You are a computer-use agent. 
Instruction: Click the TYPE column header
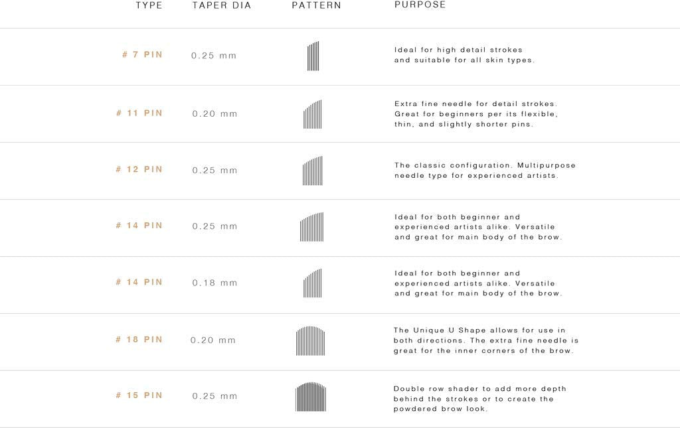[149, 5]
